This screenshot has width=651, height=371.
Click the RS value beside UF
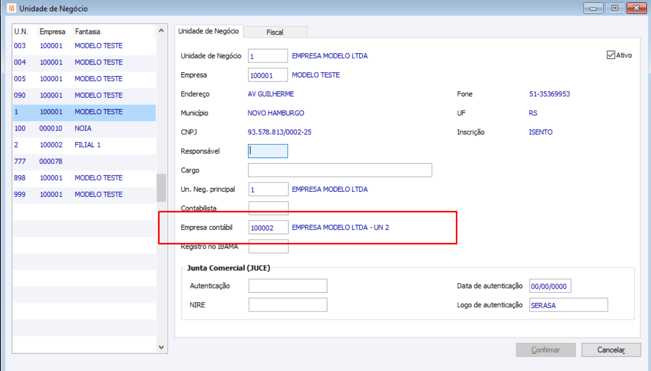533,113
